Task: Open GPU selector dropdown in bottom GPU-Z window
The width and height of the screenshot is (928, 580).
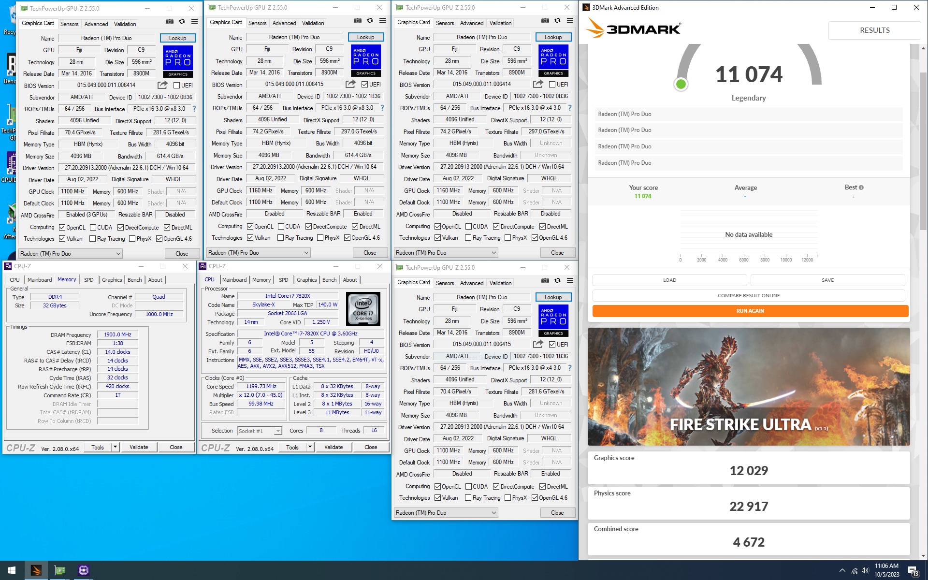Action: pyautogui.click(x=446, y=513)
